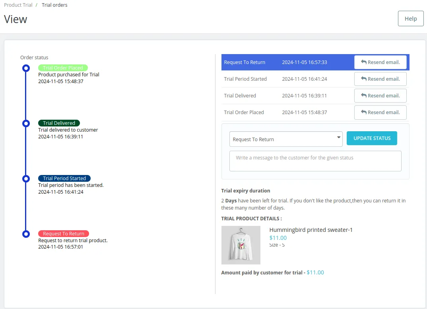
Task: Click the green Trial Order Placed badge
Action: (63, 68)
